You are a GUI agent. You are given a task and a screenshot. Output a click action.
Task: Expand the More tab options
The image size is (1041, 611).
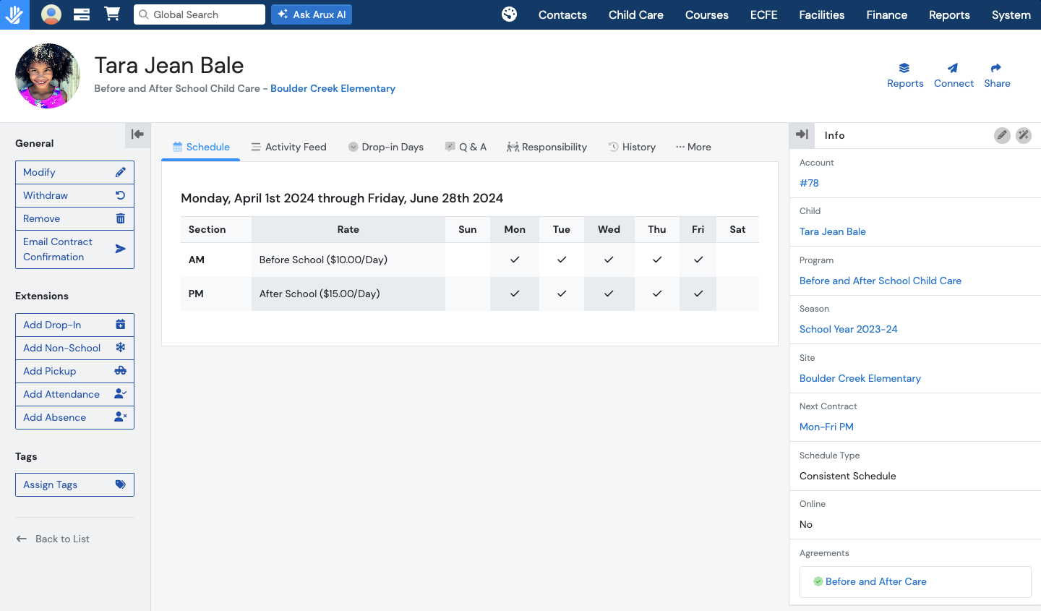[x=693, y=147]
